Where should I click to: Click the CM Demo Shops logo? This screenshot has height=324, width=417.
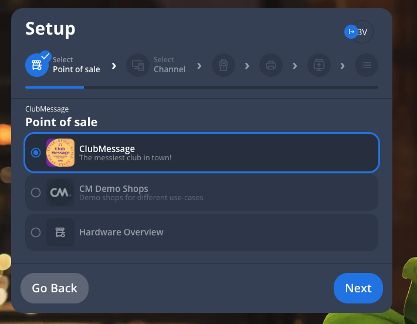click(x=60, y=193)
